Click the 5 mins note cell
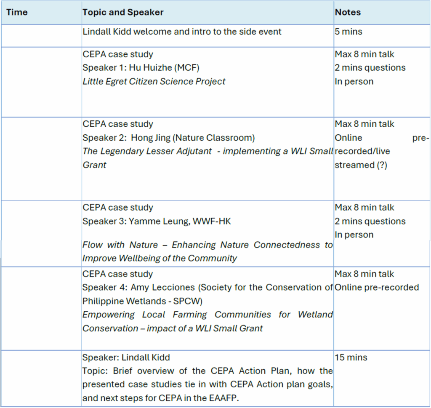 point(348,32)
